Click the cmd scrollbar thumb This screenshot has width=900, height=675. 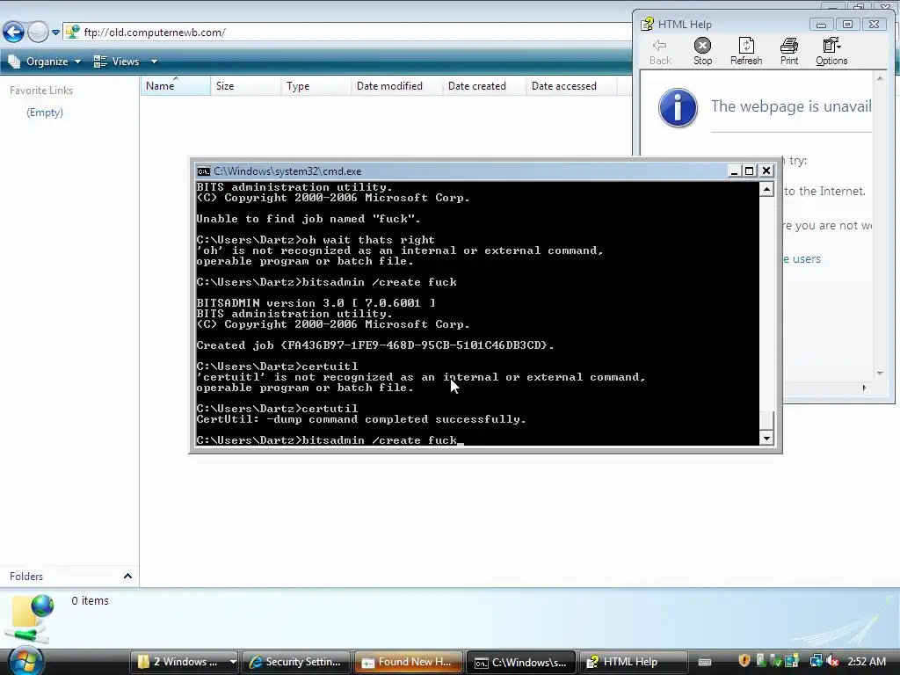[766, 420]
